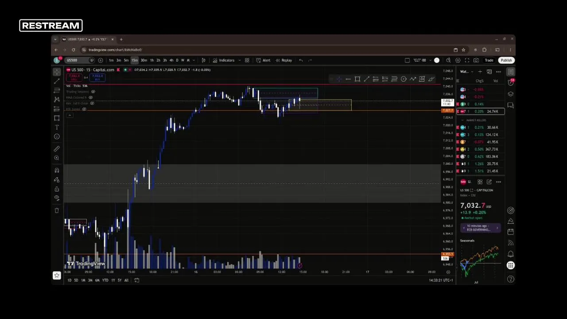The image size is (567, 319).
Task: Collapse the MARKET KILLERS watchlist section
Action: pyautogui.click(x=462, y=120)
